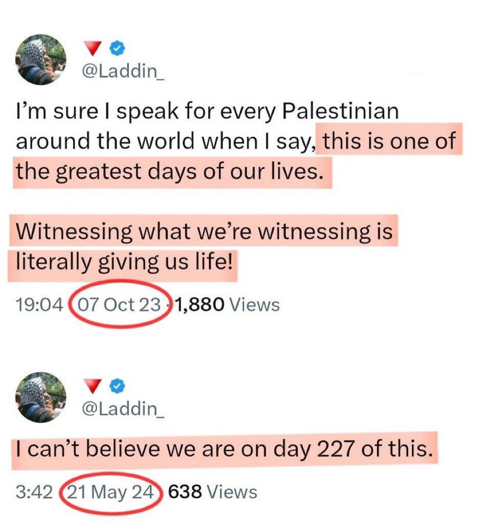
Task: Click the 1,880 Views count
Action: (x=228, y=305)
